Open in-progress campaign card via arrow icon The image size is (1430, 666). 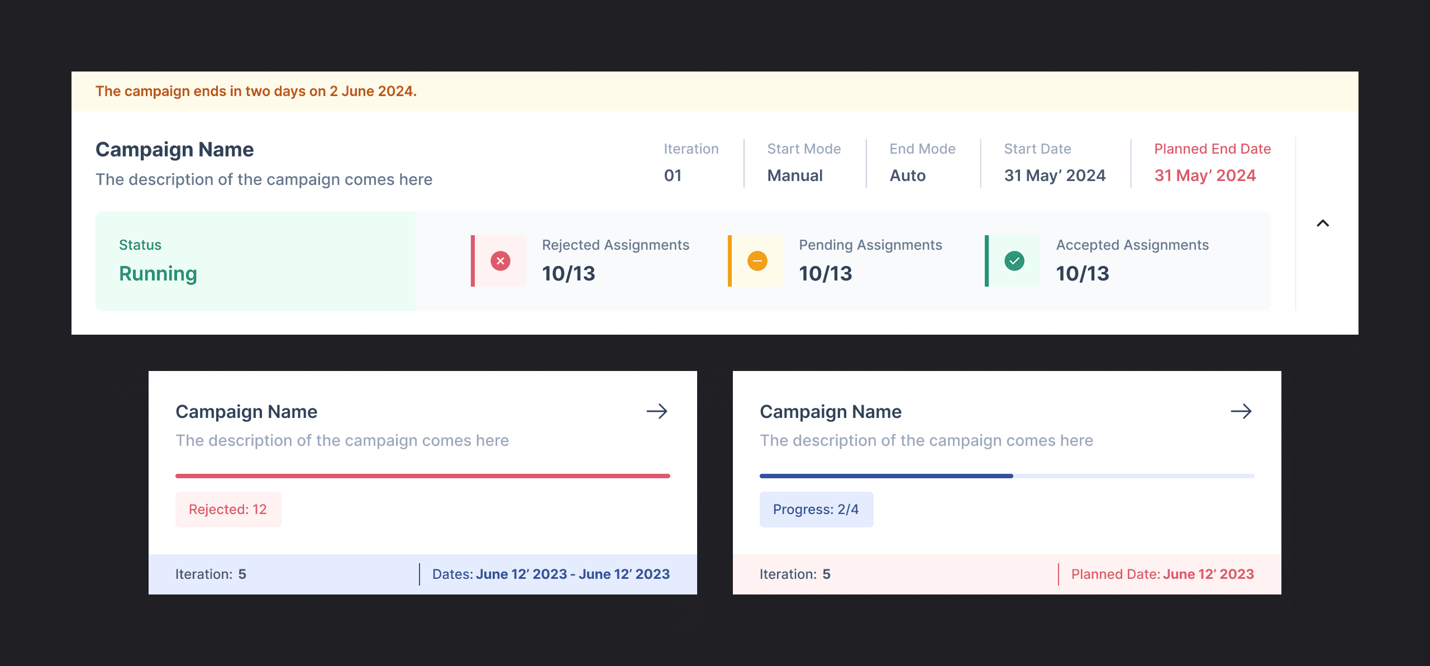(1241, 412)
